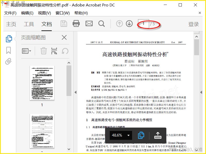Click the 页面缩略图 panel title
Screen dimensions: 206x154
tap(33, 37)
